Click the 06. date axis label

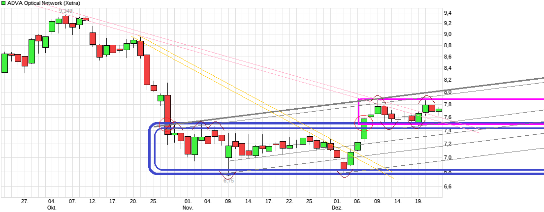358,201
